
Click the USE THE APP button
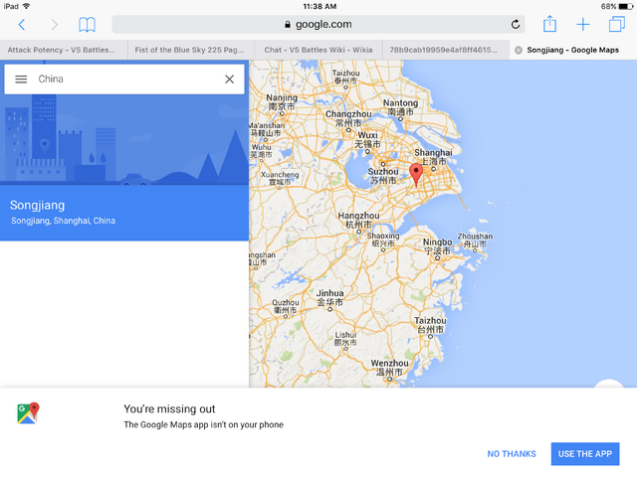pyautogui.click(x=585, y=454)
